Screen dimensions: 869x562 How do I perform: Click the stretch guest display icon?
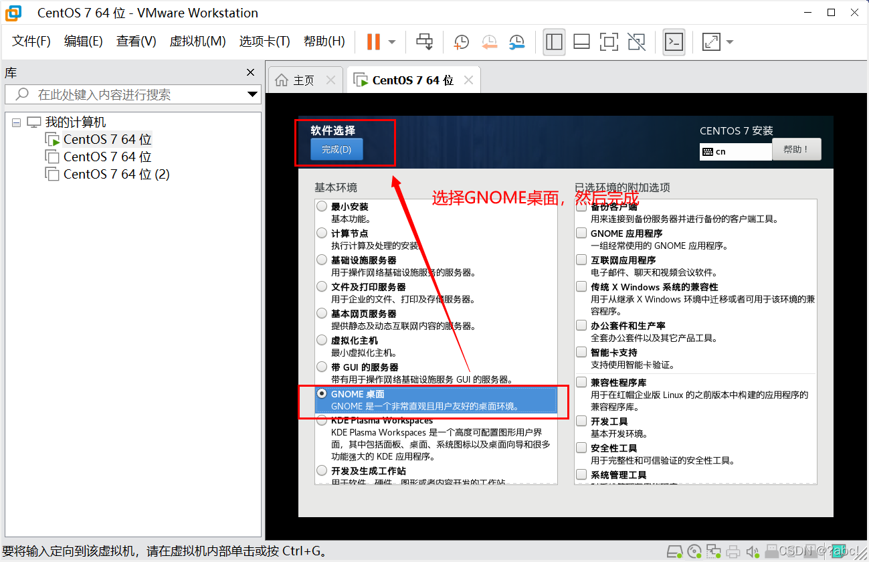pos(710,41)
